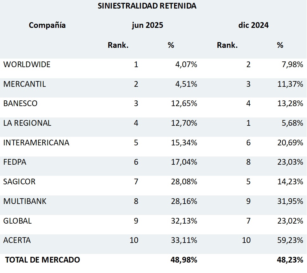The image size is (307, 273).
Task: Click the dic 2024 column header
Action: coord(253,25)
